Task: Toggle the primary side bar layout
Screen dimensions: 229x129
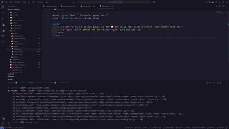Action: click(209, 2)
